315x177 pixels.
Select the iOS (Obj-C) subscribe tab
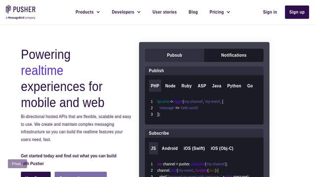coord(222,148)
